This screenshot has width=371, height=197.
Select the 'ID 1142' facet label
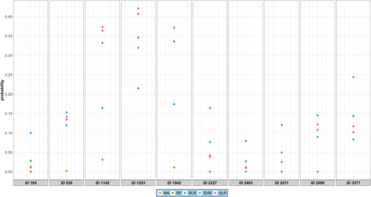[x=102, y=183]
